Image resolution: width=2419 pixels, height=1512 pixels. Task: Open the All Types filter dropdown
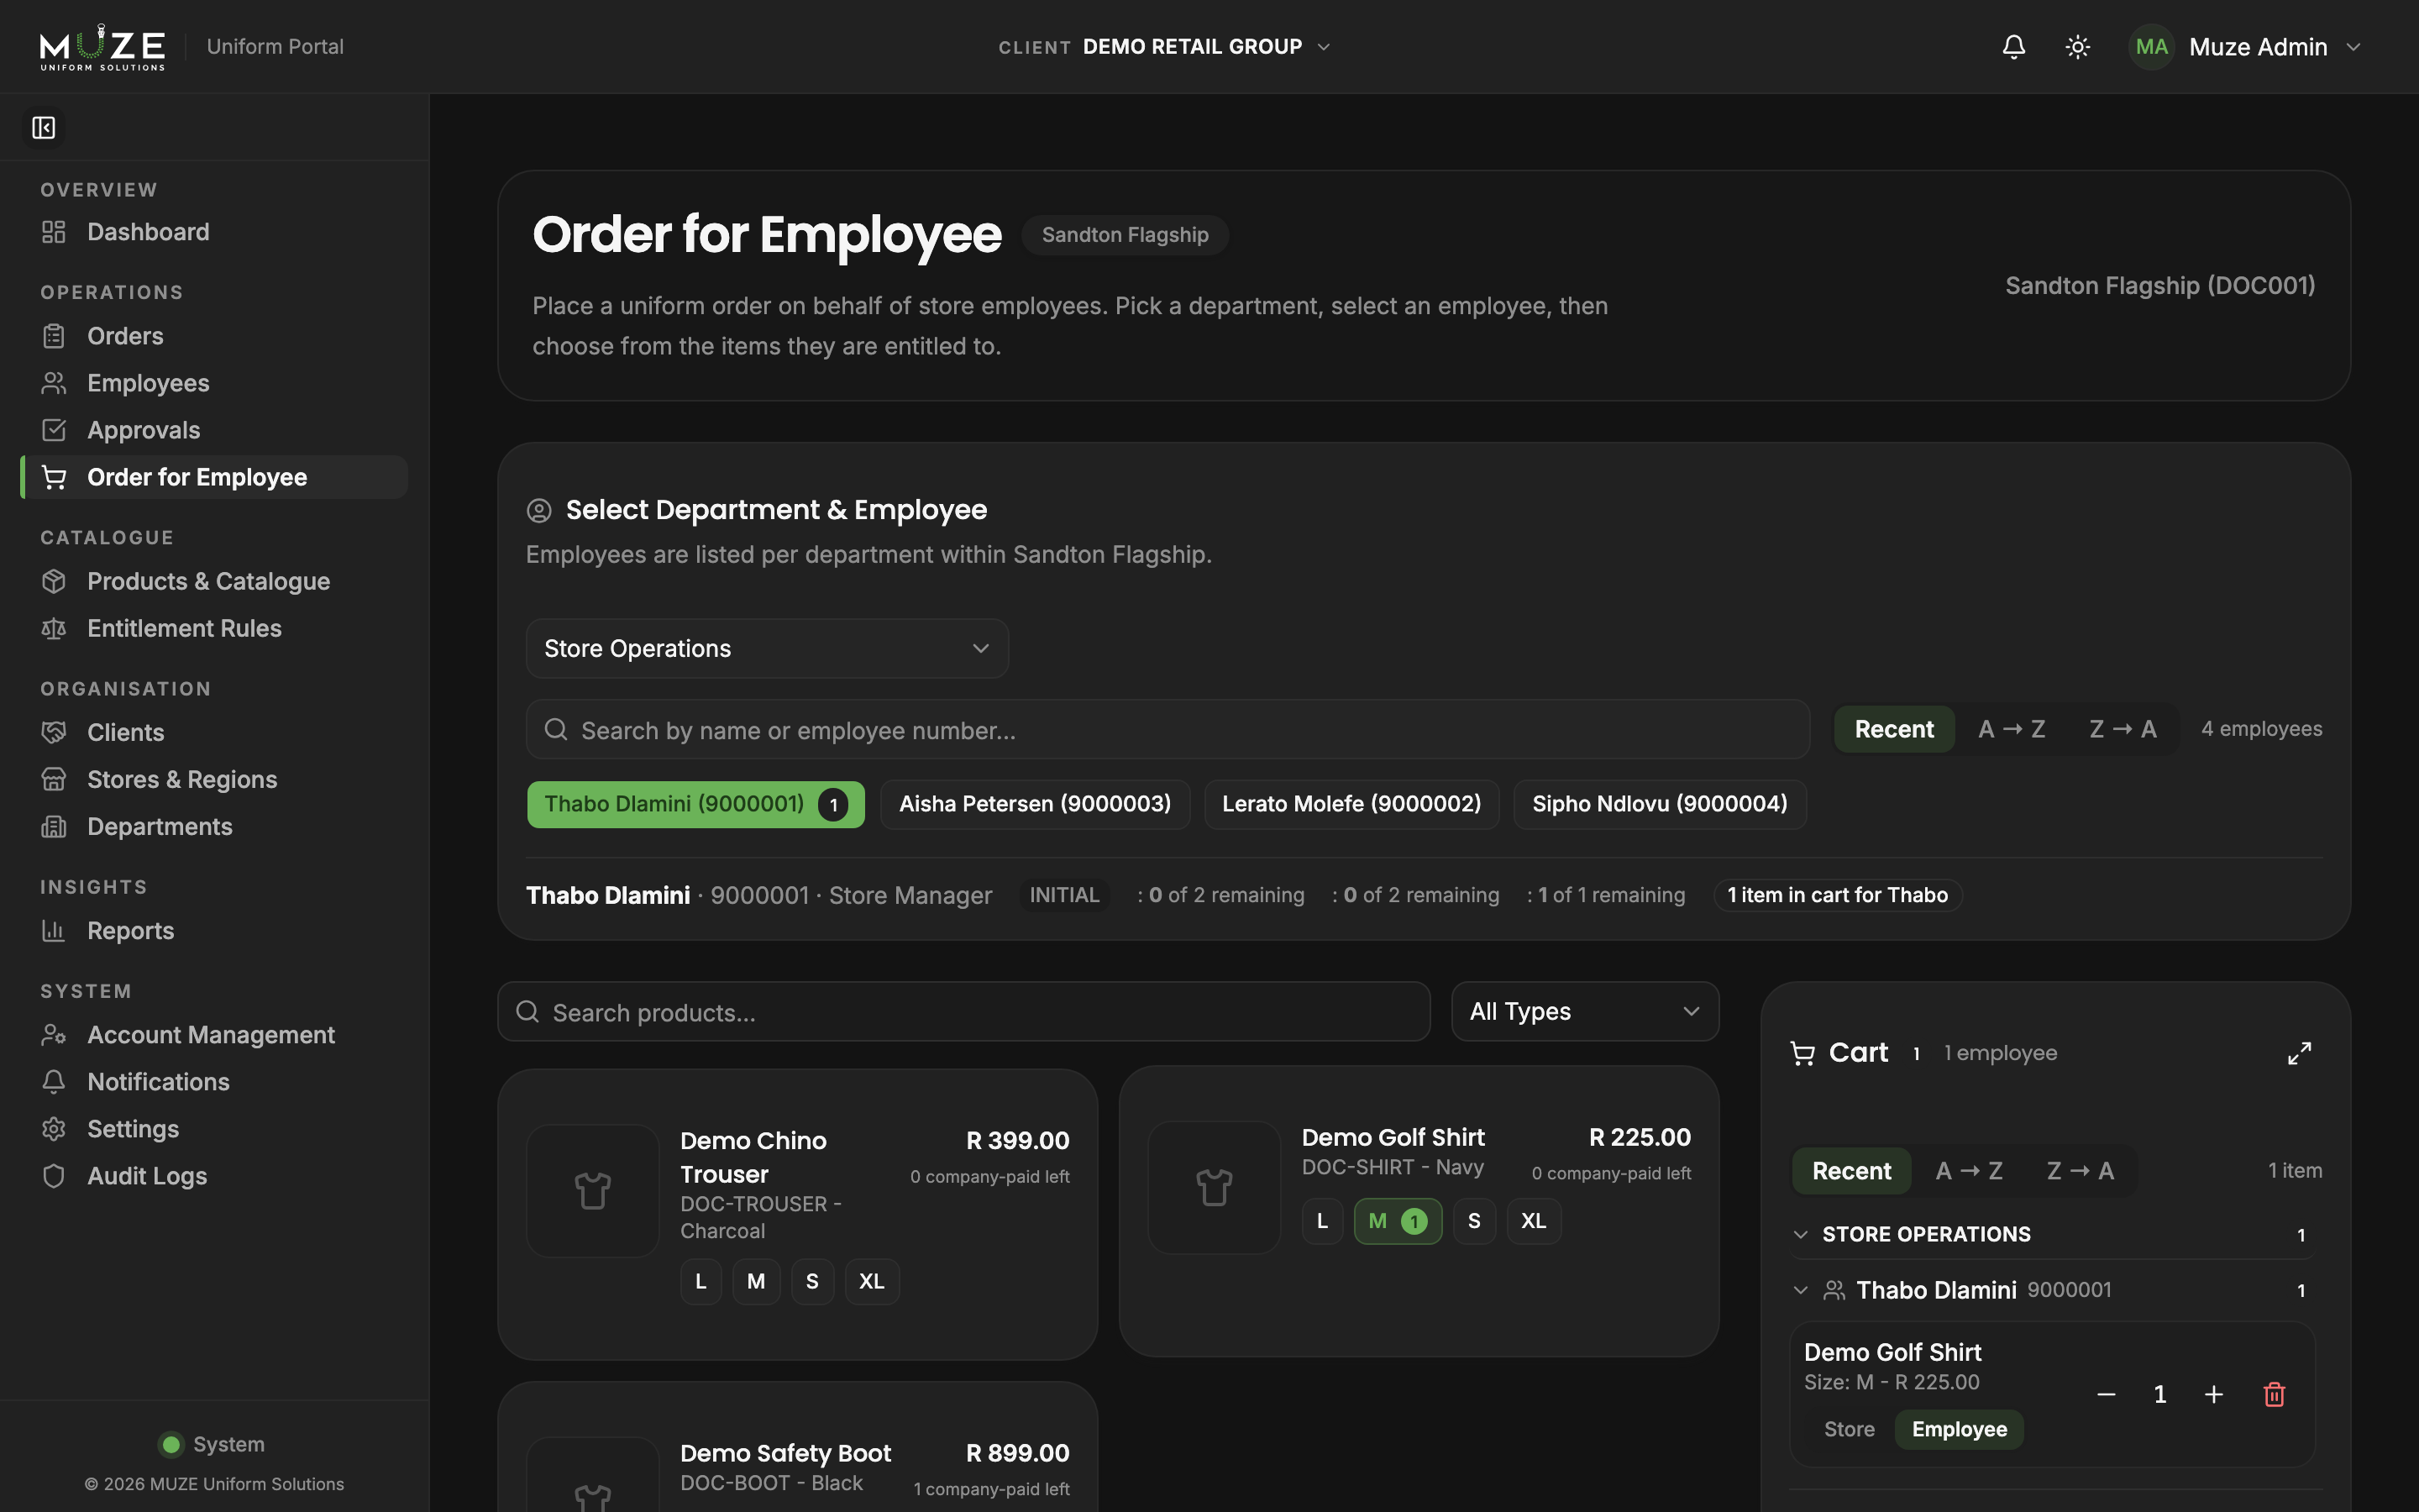coord(1584,1011)
